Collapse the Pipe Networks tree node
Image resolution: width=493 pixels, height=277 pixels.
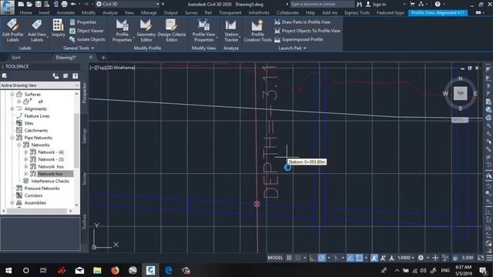point(12,138)
